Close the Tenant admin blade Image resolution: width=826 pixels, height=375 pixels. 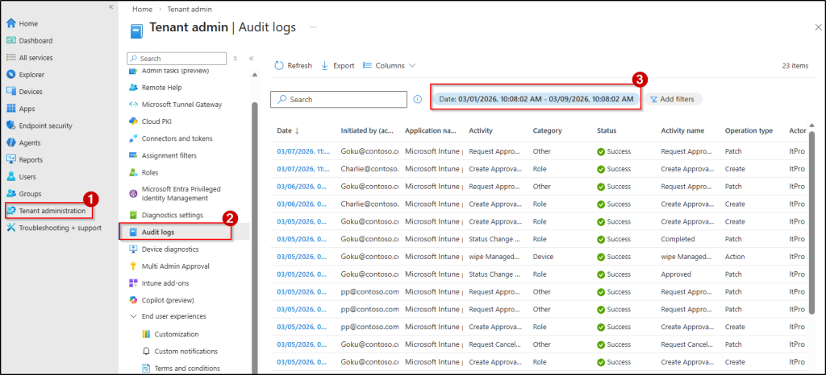818,27
